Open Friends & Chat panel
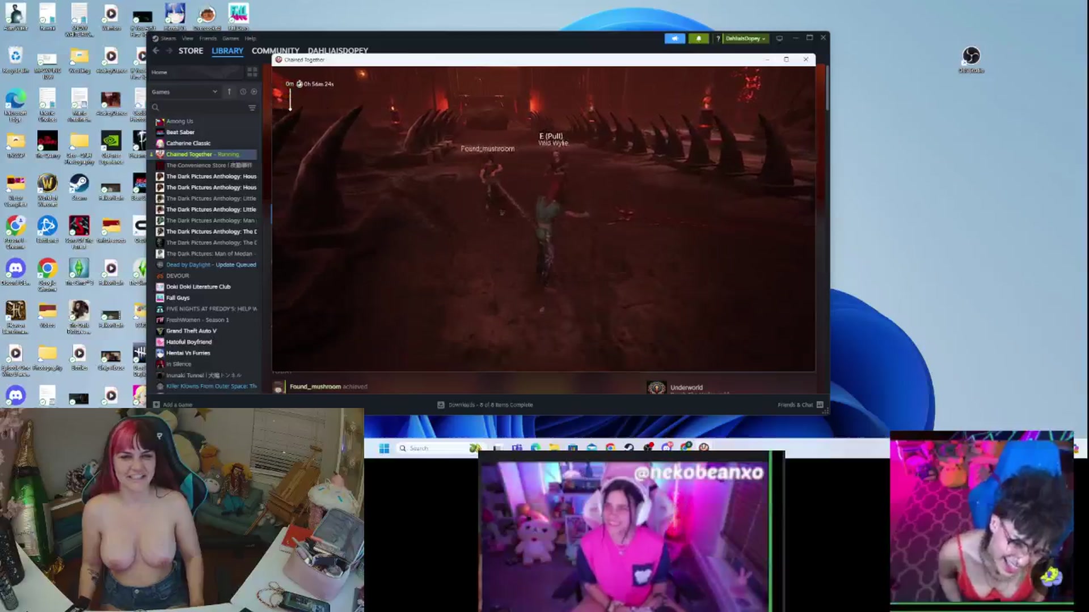Viewport: 1089px width, 612px height. click(800, 405)
